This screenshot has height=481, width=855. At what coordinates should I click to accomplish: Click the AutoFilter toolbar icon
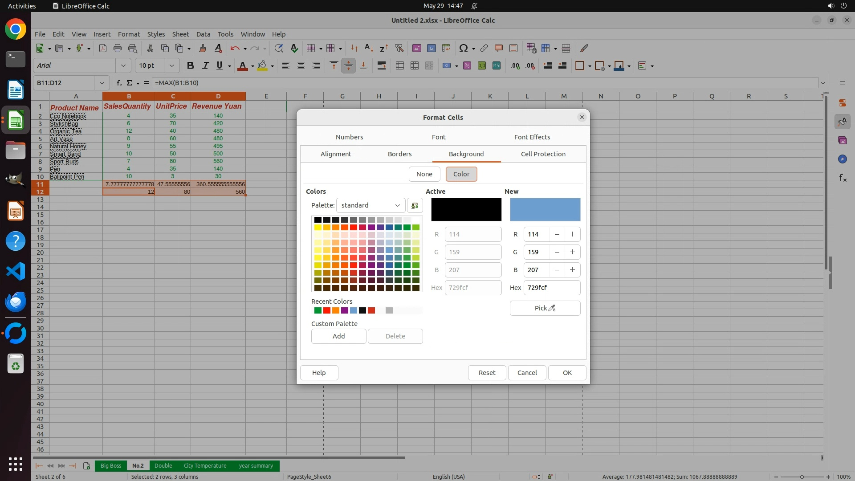coord(399,48)
